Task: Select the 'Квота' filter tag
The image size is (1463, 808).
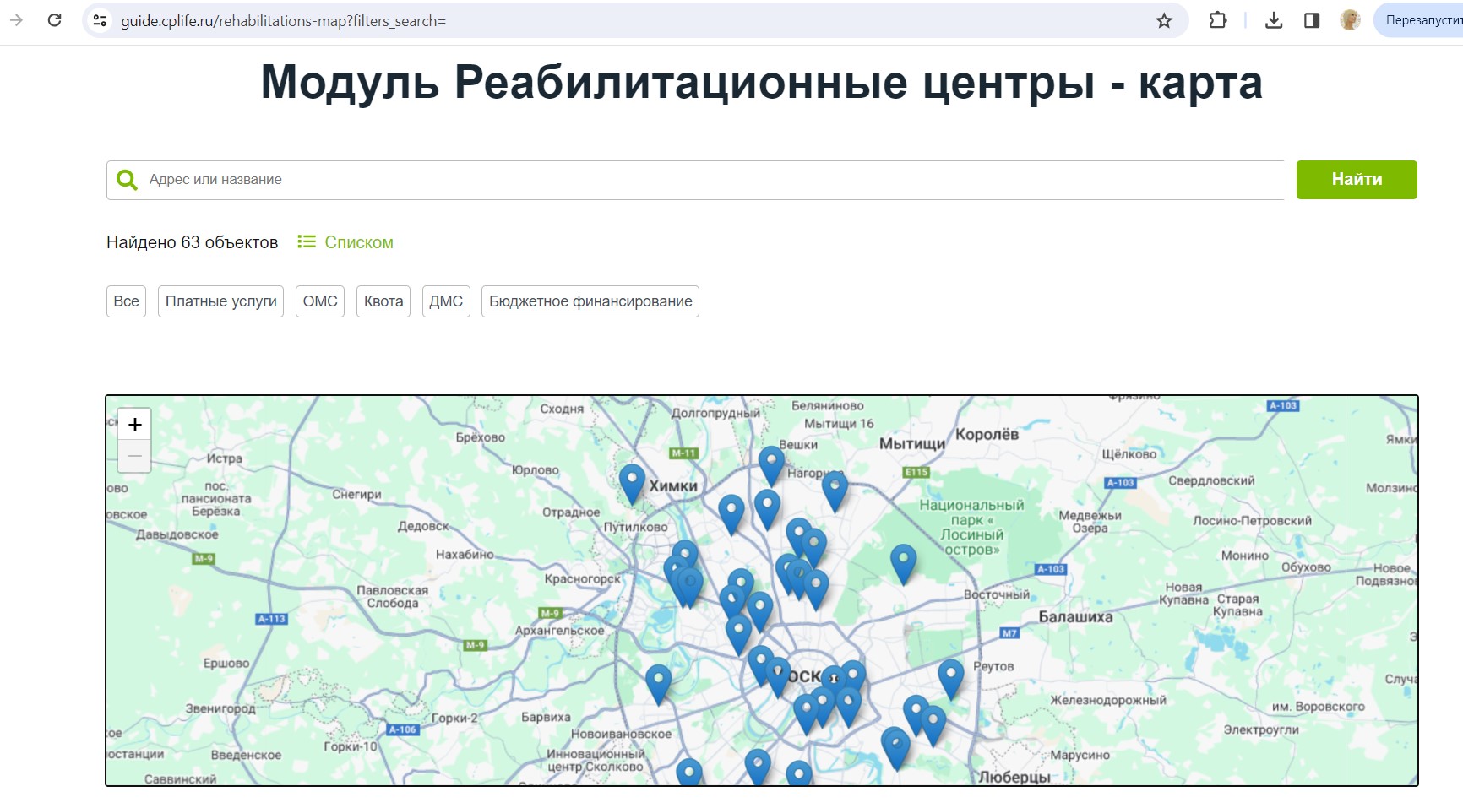Action: (x=383, y=301)
